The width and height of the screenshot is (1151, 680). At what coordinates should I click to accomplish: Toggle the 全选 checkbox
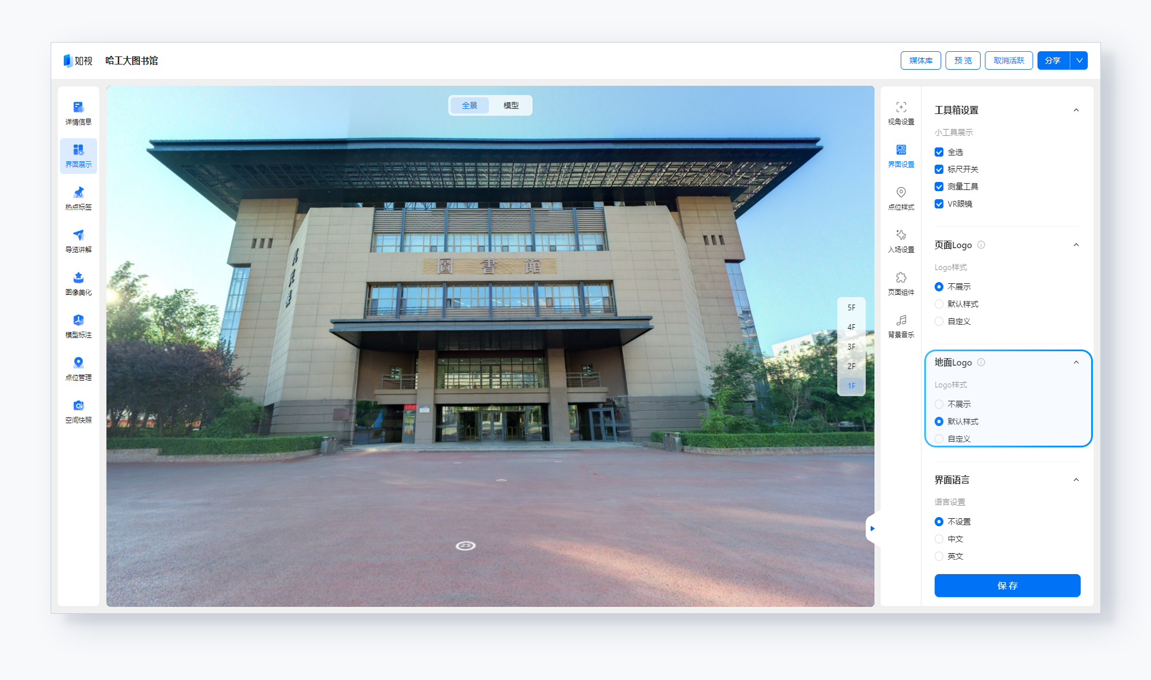pyautogui.click(x=939, y=152)
